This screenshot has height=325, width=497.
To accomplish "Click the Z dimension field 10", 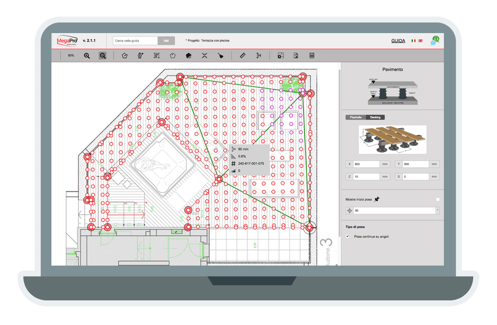I will pyautogui.click(x=367, y=177).
